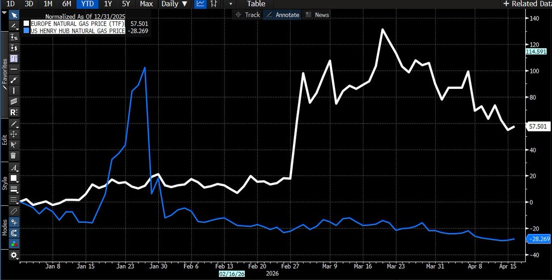Image resolution: width=552 pixels, height=280 pixels.
Task: Click the -28.269 value tag on right axis
Action: (538, 239)
